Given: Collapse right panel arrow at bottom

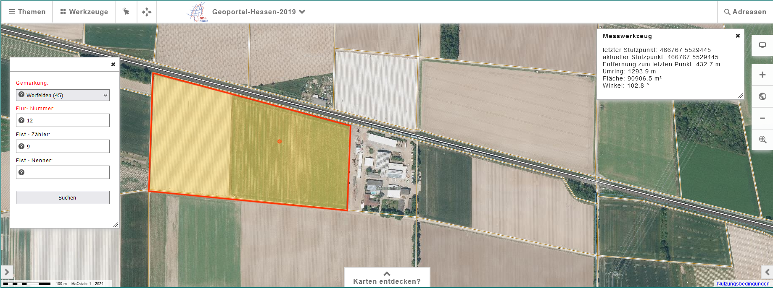Looking at the screenshot, I should pyautogui.click(x=767, y=272).
